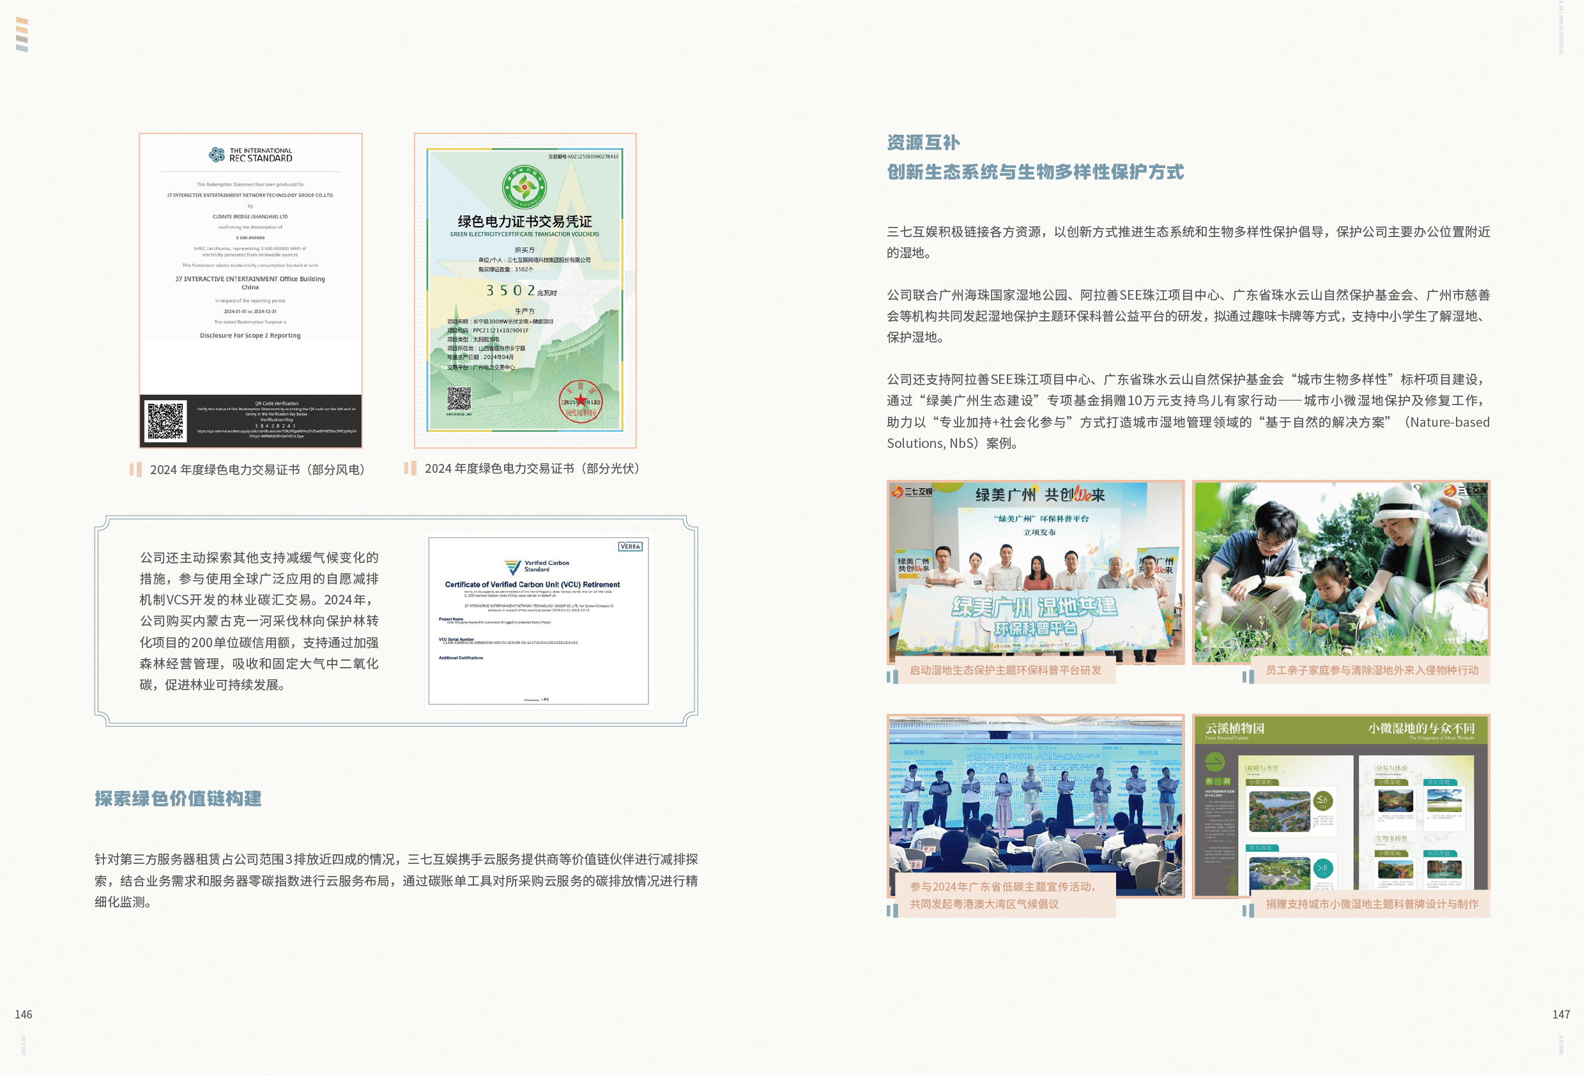Open the REC Standard wind power certificate image
This screenshot has height=1076, width=1585.
pyautogui.click(x=250, y=290)
